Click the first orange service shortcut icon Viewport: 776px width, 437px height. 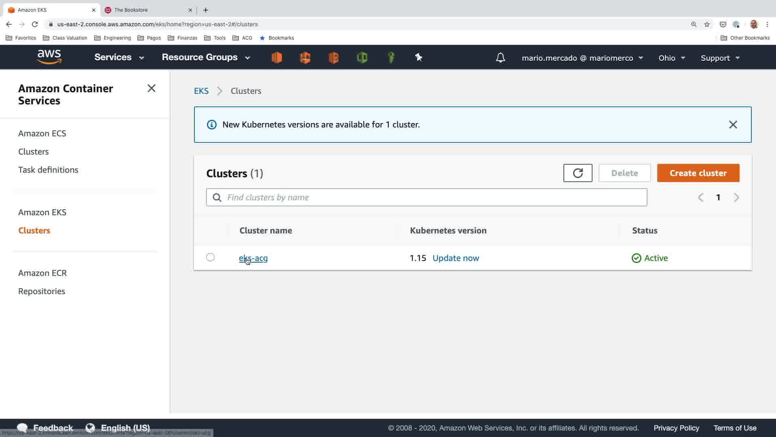[277, 57]
